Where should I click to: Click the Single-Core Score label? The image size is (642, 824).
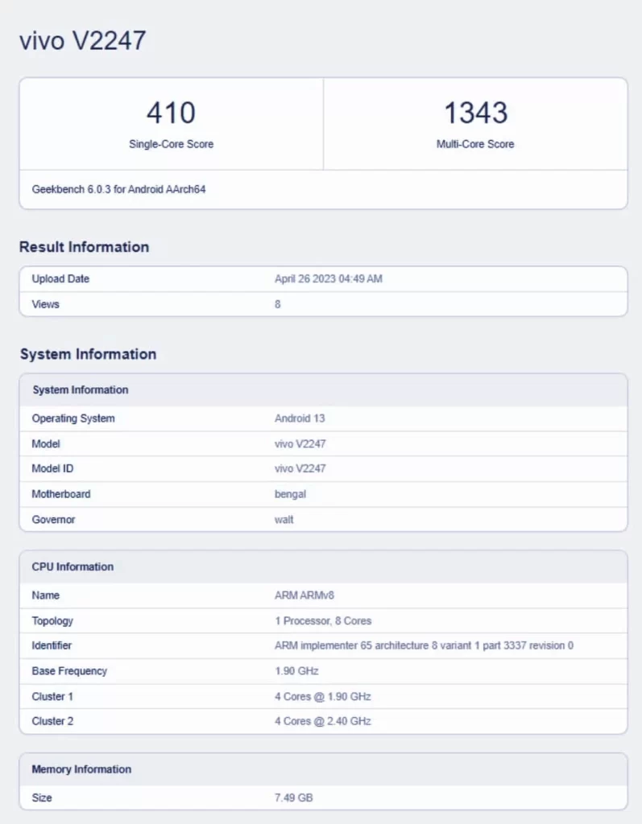click(x=171, y=144)
